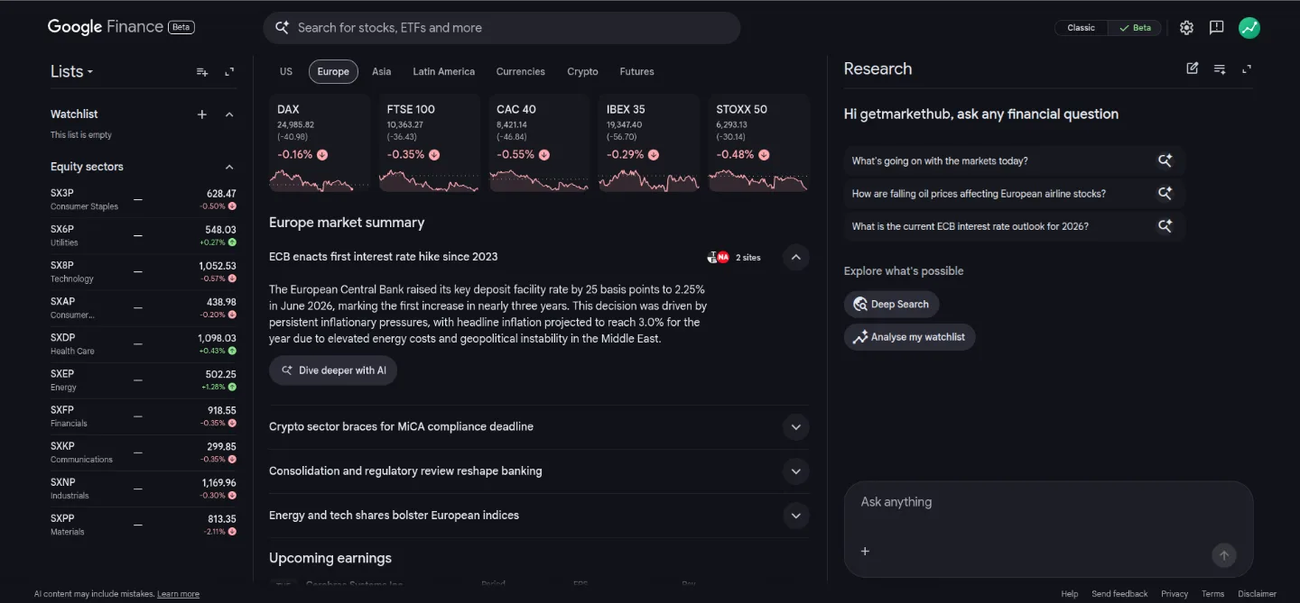Click search icon next to ECB outlook question
Viewport: 1300px width, 603px height.
1165,226
